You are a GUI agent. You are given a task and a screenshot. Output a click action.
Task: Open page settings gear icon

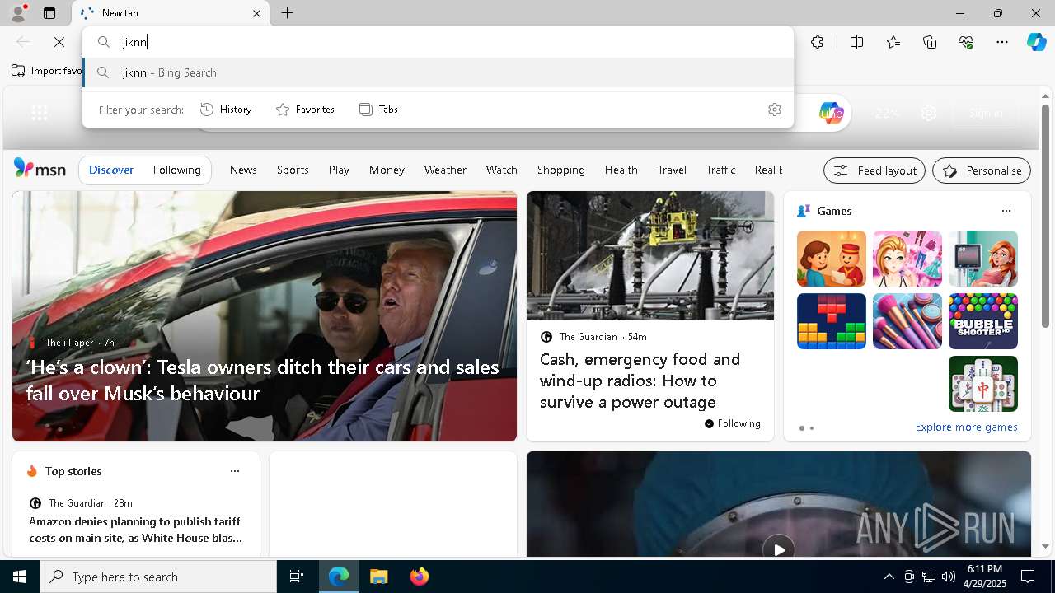pos(929,113)
